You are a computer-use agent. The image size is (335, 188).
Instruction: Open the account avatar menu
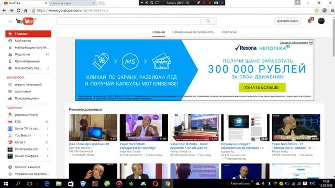click(x=321, y=21)
